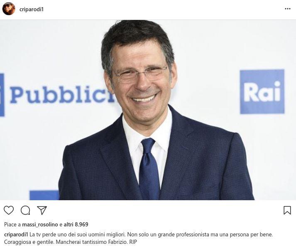Viewport: 296px width, 248px height.
Task: Share the post using the paper plane icon
Action: click(x=42, y=210)
